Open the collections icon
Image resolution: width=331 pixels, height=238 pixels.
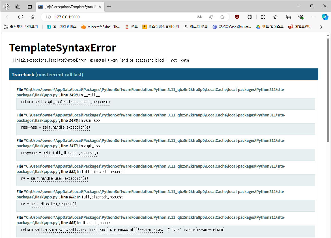click(x=288, y=17)
